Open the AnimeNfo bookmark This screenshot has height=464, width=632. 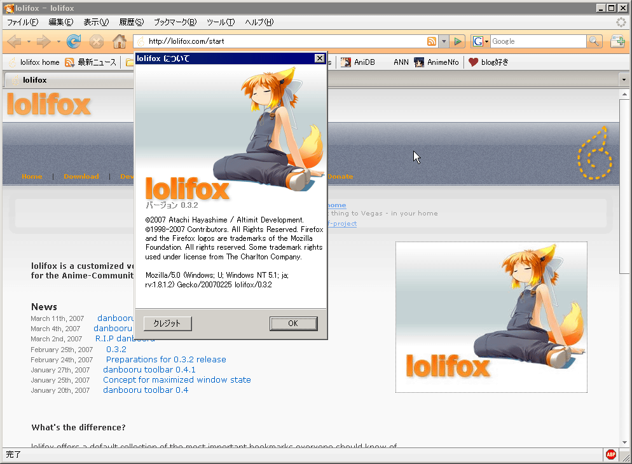point(437,62)
